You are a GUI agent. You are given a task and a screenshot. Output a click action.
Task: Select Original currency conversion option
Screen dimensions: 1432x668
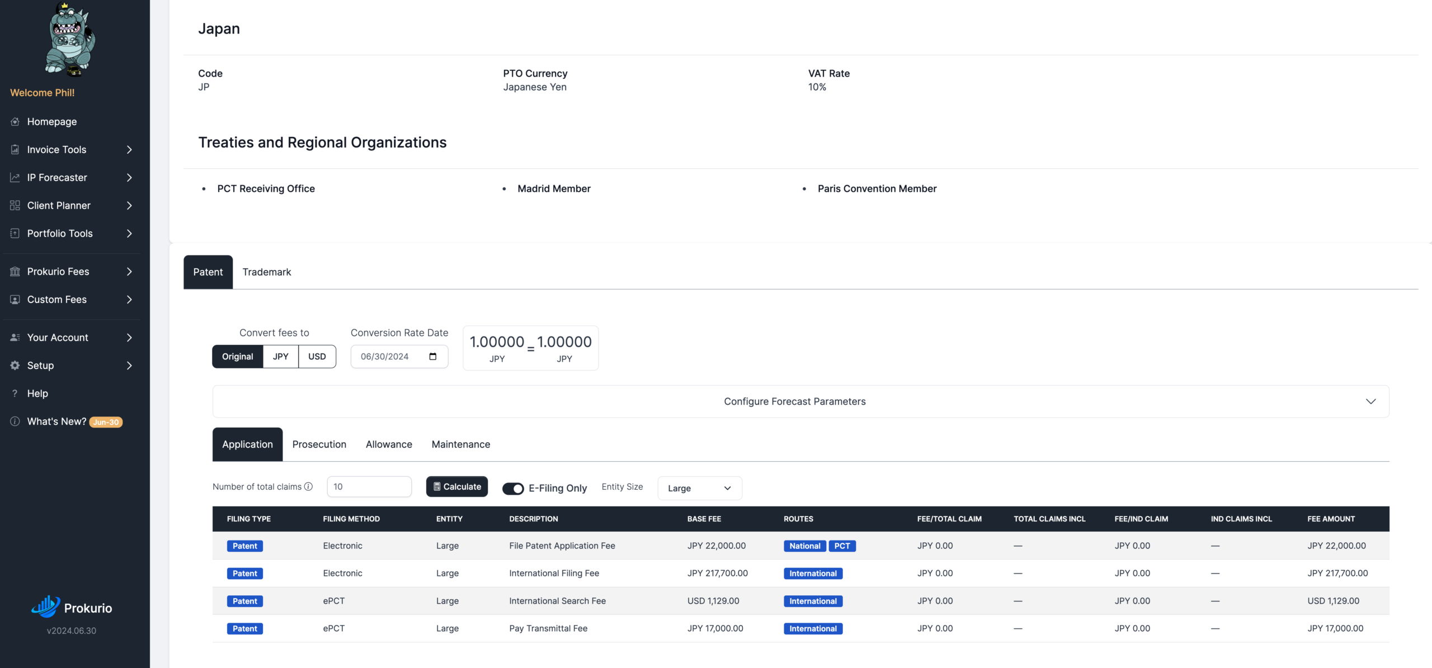237,357
